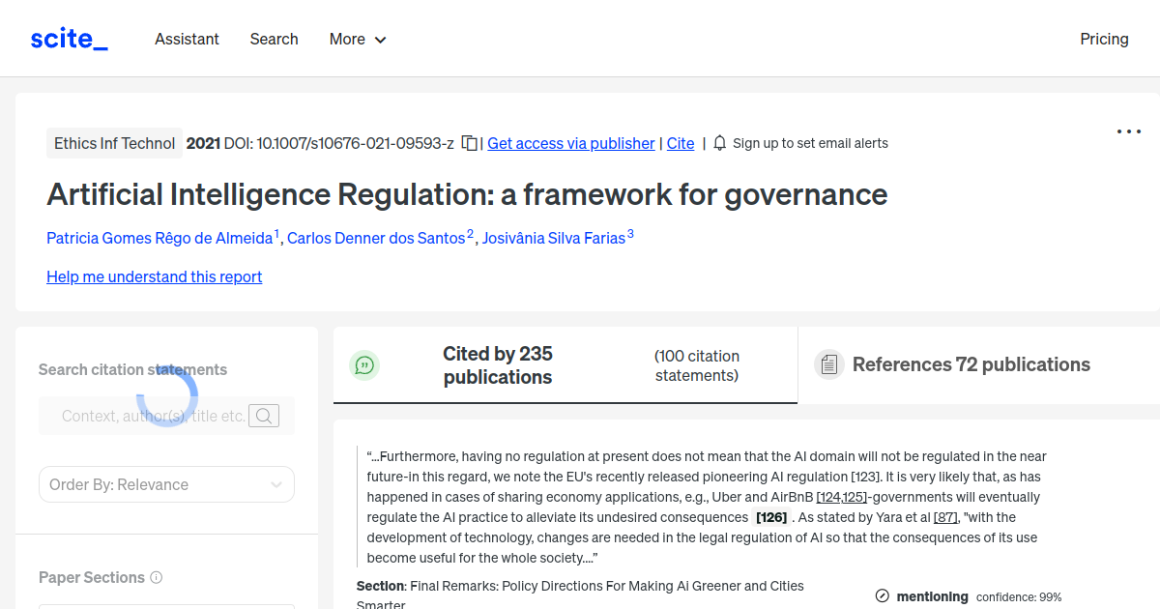Switch to References 72 publications tab
This screenshot has height=609, width=1160.
(971, 364)
